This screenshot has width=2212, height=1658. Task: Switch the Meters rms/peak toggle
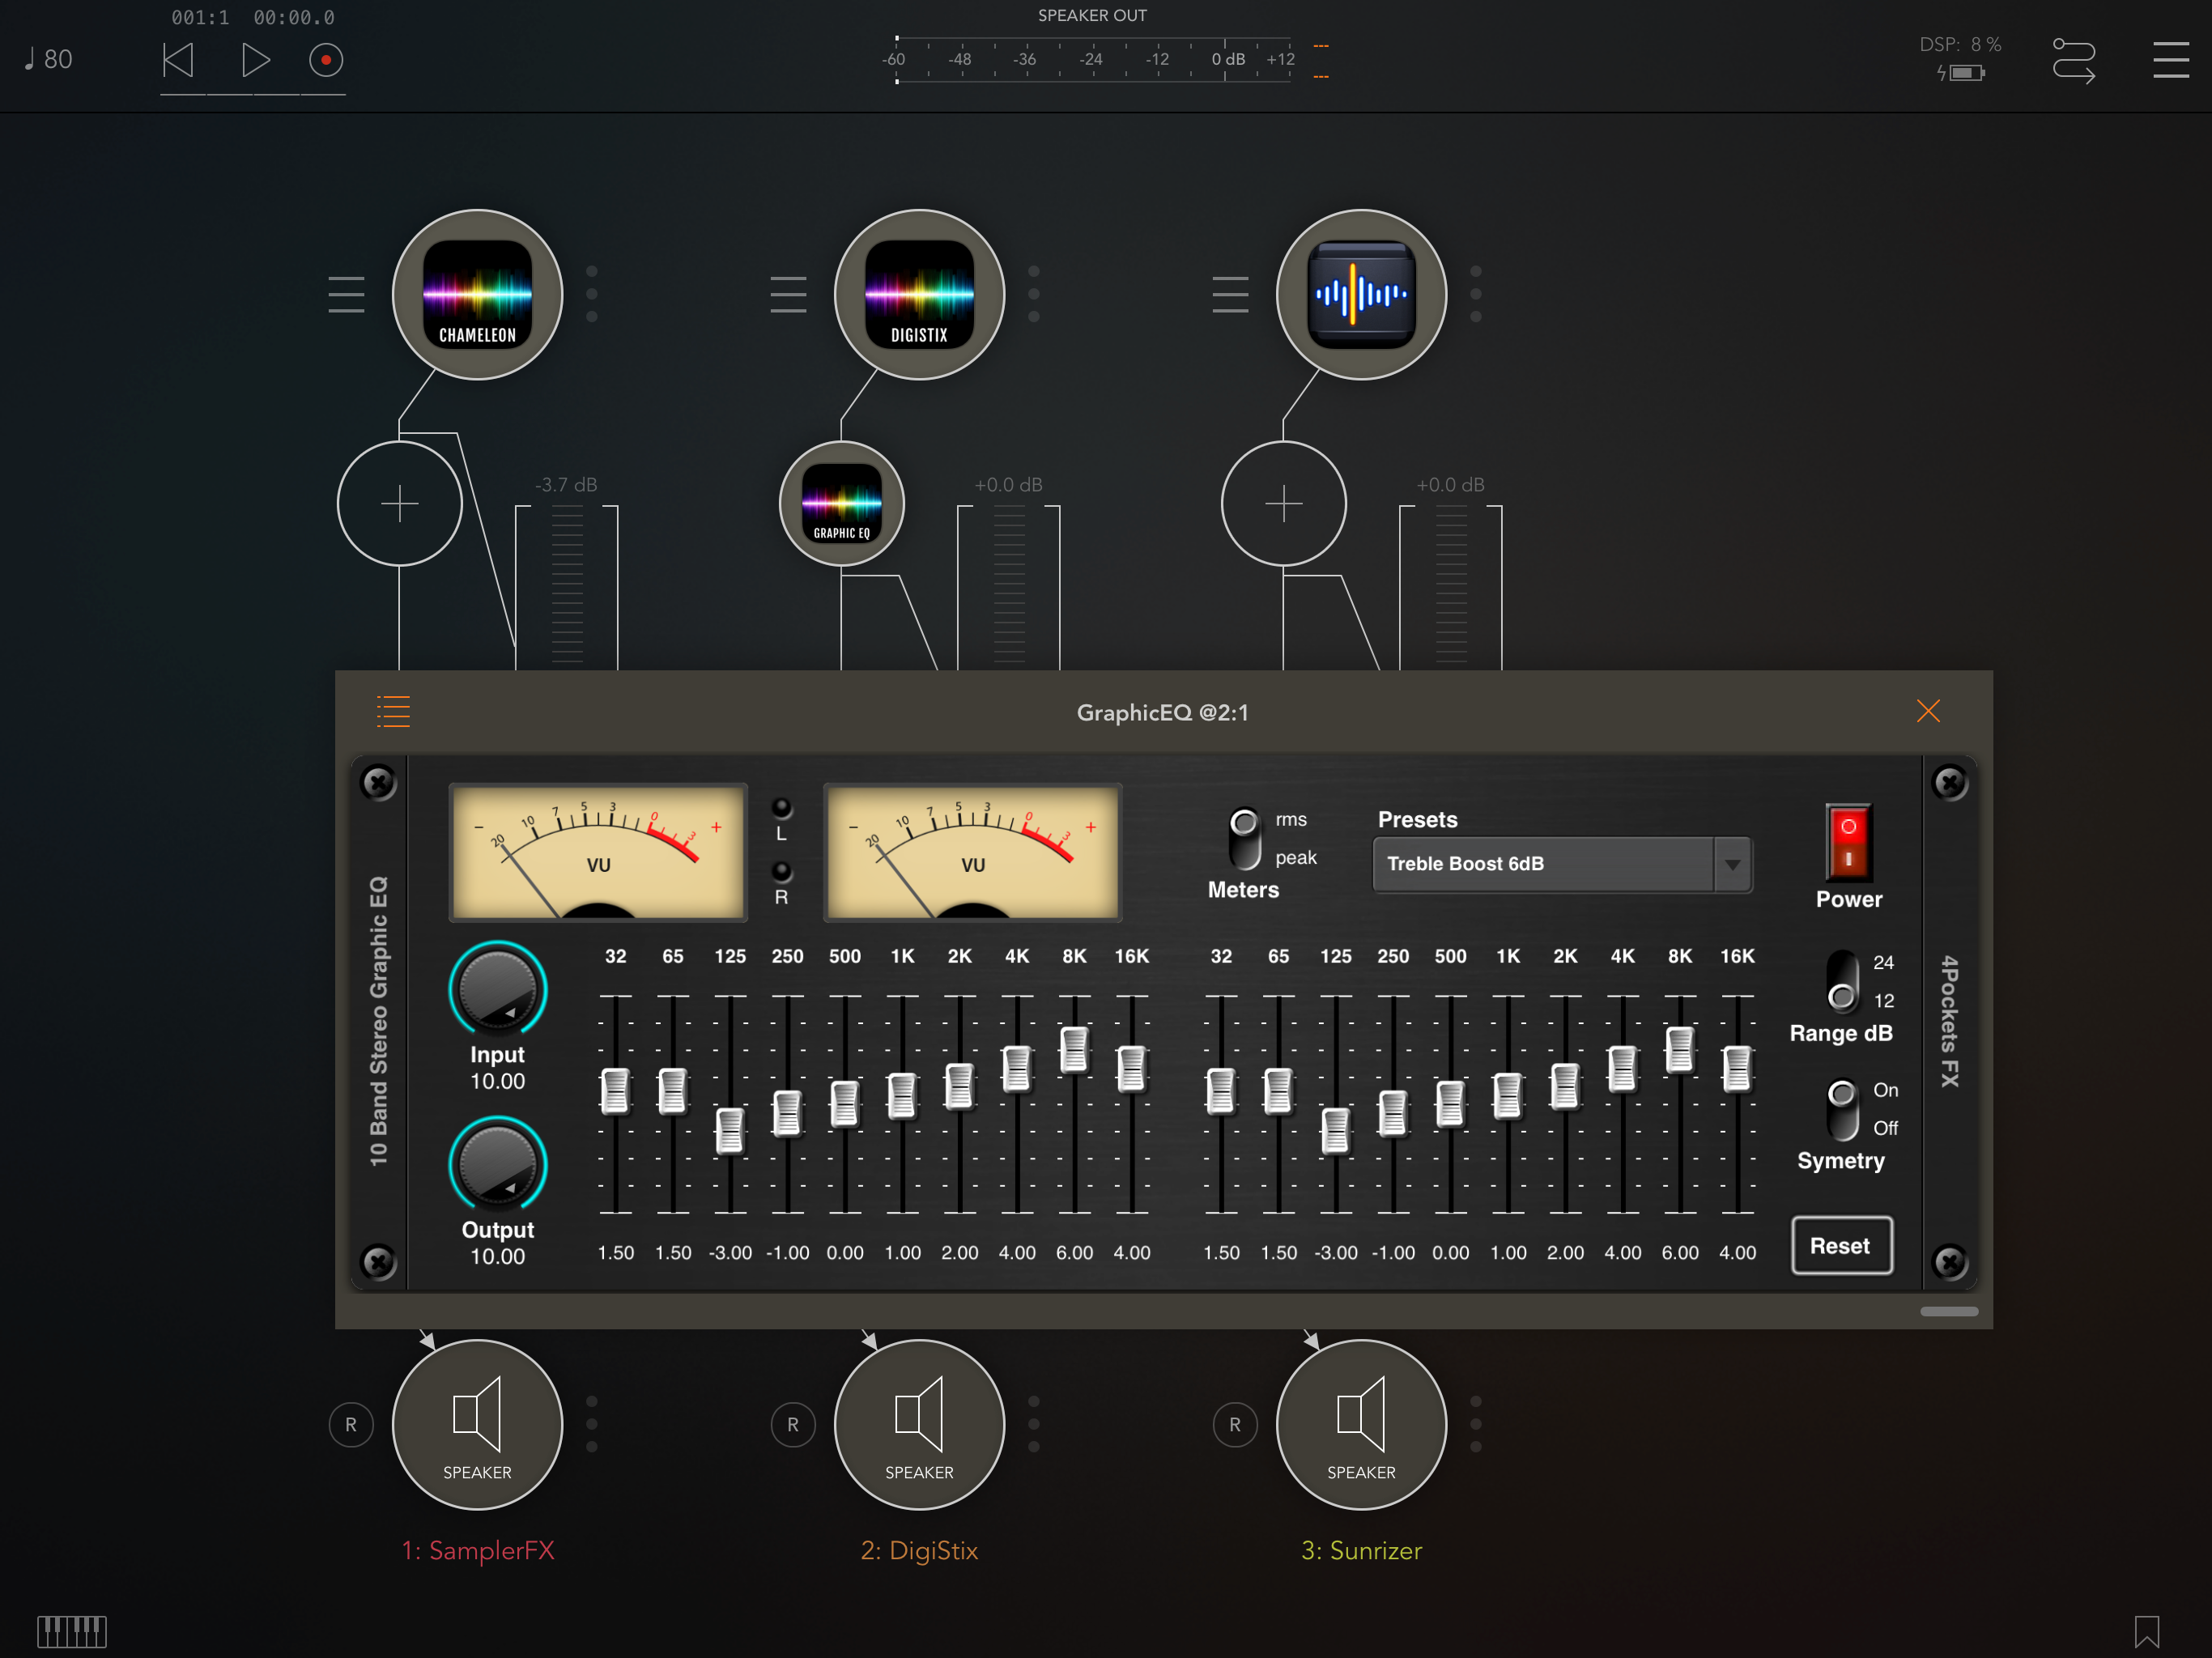pyautogui.click(x=1244, y=838)
